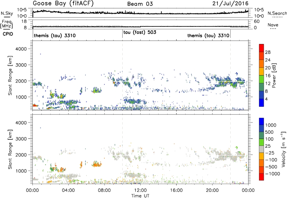Viewport: 287px width, 198px height.
Task: Click 'Slant Range [km]' label of velocity panel
Action: [10, 149]
